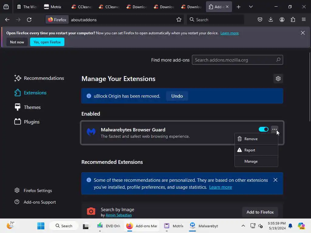Click the Firefox identity box in address bar

57,20
